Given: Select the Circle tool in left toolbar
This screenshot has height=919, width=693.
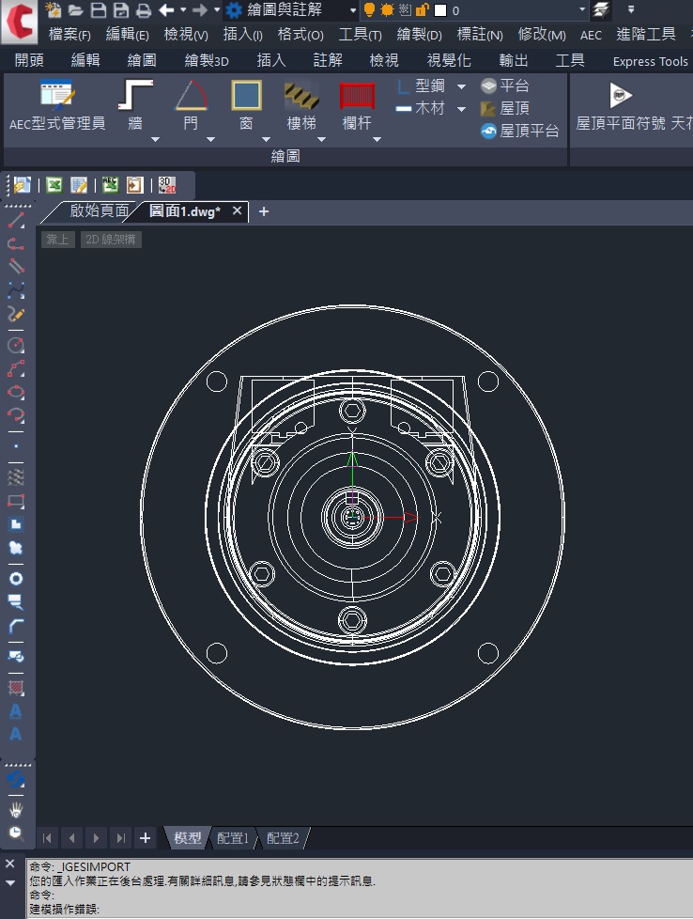Looking at the screenshot, I should 16,345.
